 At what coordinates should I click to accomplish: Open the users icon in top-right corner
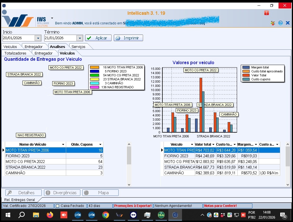tap(273, 23)
